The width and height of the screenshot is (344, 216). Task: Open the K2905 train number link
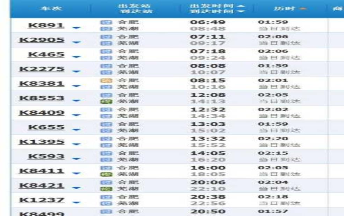tap(42, 40)
